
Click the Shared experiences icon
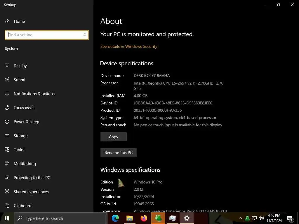[7, 191]
